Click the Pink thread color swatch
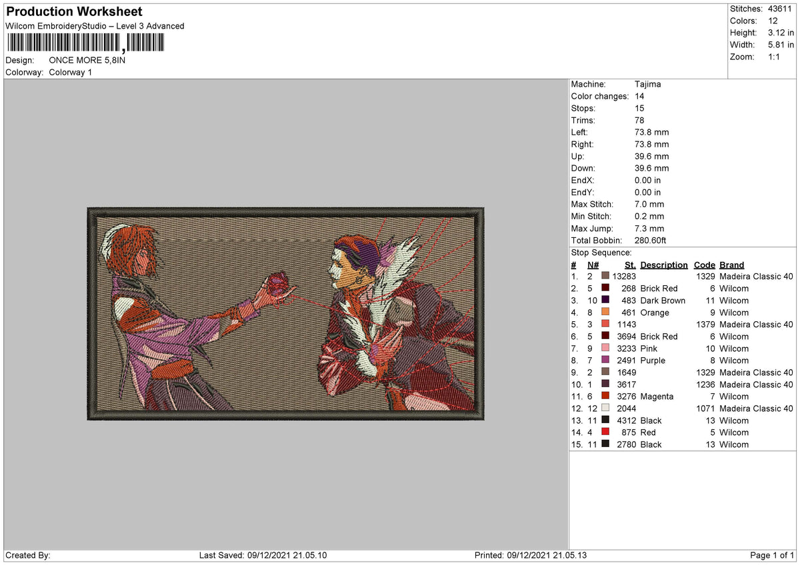Viewport: 800px width, 565px height. [x=605, y=348]
